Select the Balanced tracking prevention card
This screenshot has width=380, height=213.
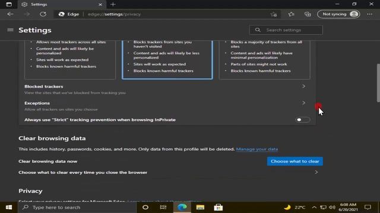pyautogui.click(x=167, y=60)
